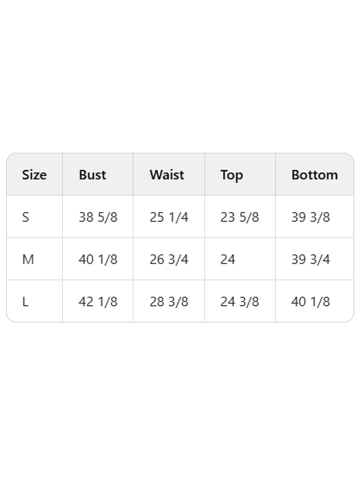Click the top value 24 in M row
The image size is (363, 477).
(x=228, y=259)
